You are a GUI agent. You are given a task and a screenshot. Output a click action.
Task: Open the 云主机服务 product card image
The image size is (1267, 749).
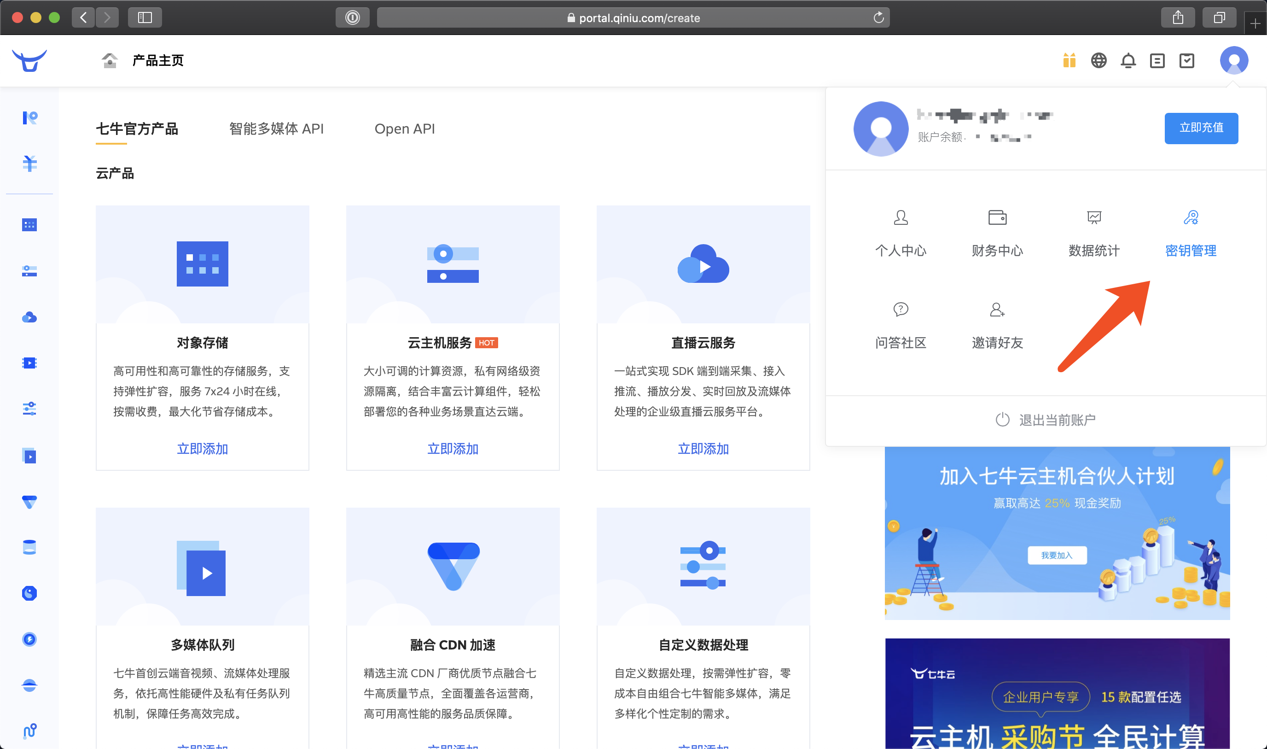click(453, 264)
